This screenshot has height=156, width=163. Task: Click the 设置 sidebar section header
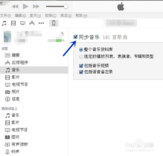point(5,49)
